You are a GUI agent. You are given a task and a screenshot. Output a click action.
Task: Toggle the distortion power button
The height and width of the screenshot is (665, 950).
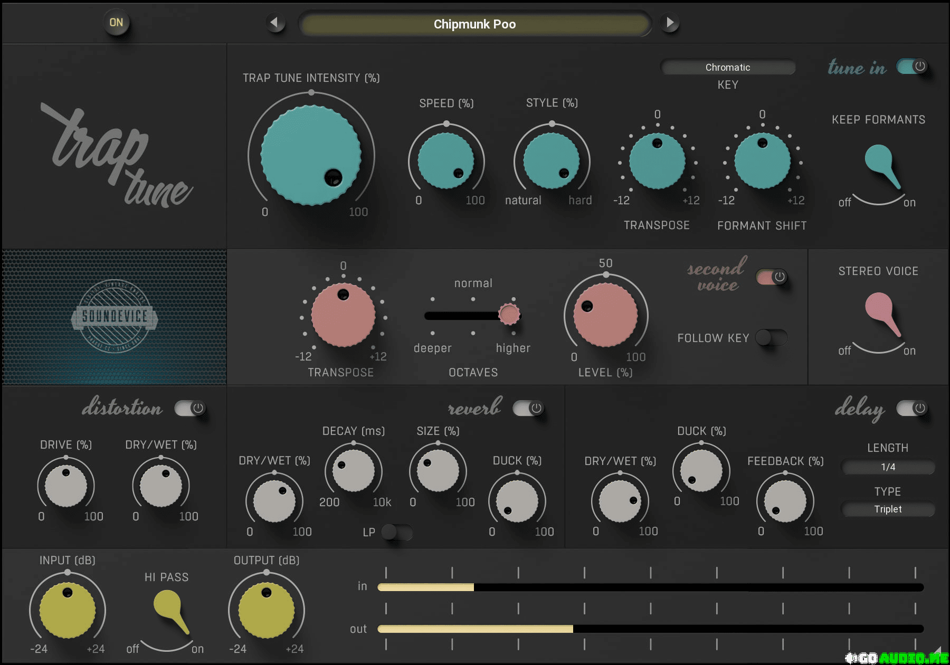tap(191, 408)
